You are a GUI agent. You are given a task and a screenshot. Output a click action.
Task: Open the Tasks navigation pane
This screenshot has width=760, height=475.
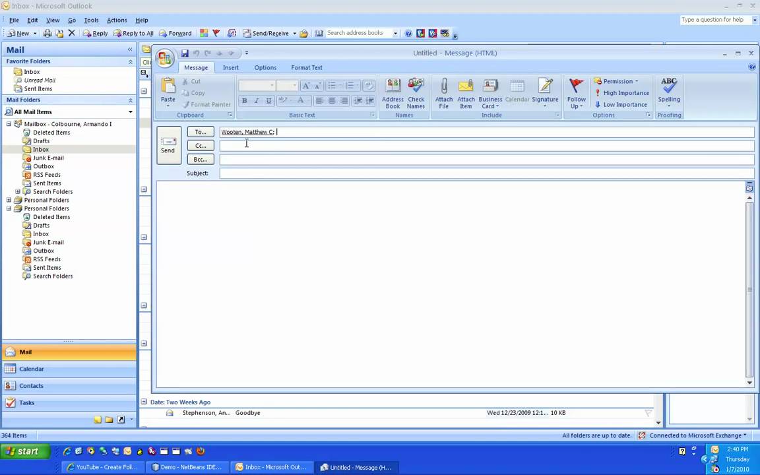coord(69,403)
